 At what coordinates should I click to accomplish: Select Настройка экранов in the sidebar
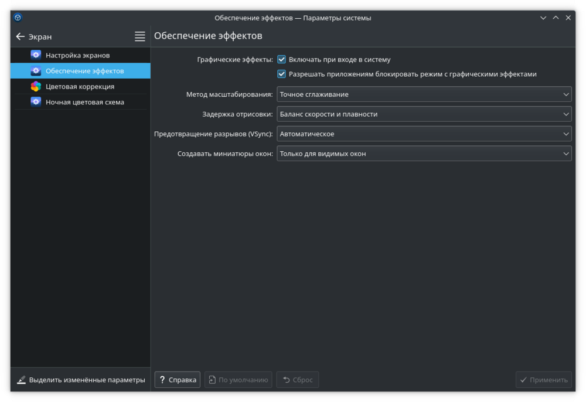tap(77, 55)
